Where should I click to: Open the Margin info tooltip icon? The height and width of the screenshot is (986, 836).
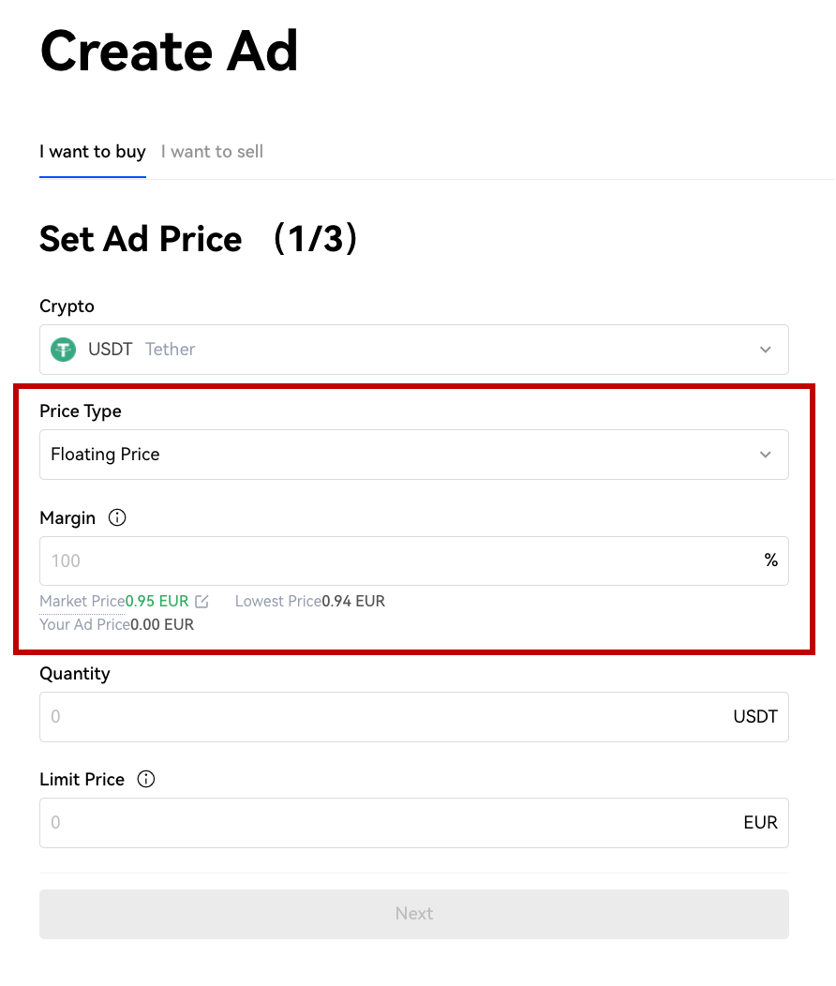(117, 517)
